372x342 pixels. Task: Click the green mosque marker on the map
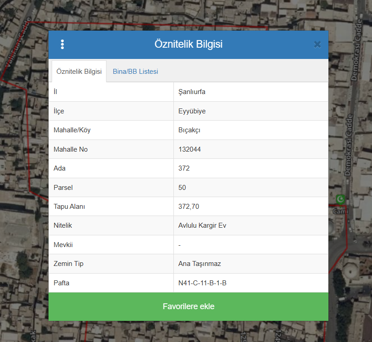[x=341, y=199]
